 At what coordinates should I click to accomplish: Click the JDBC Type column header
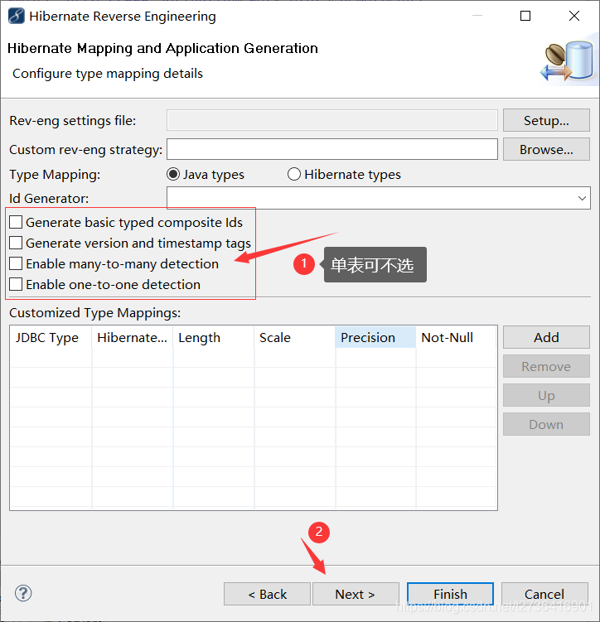click(51, 338)
